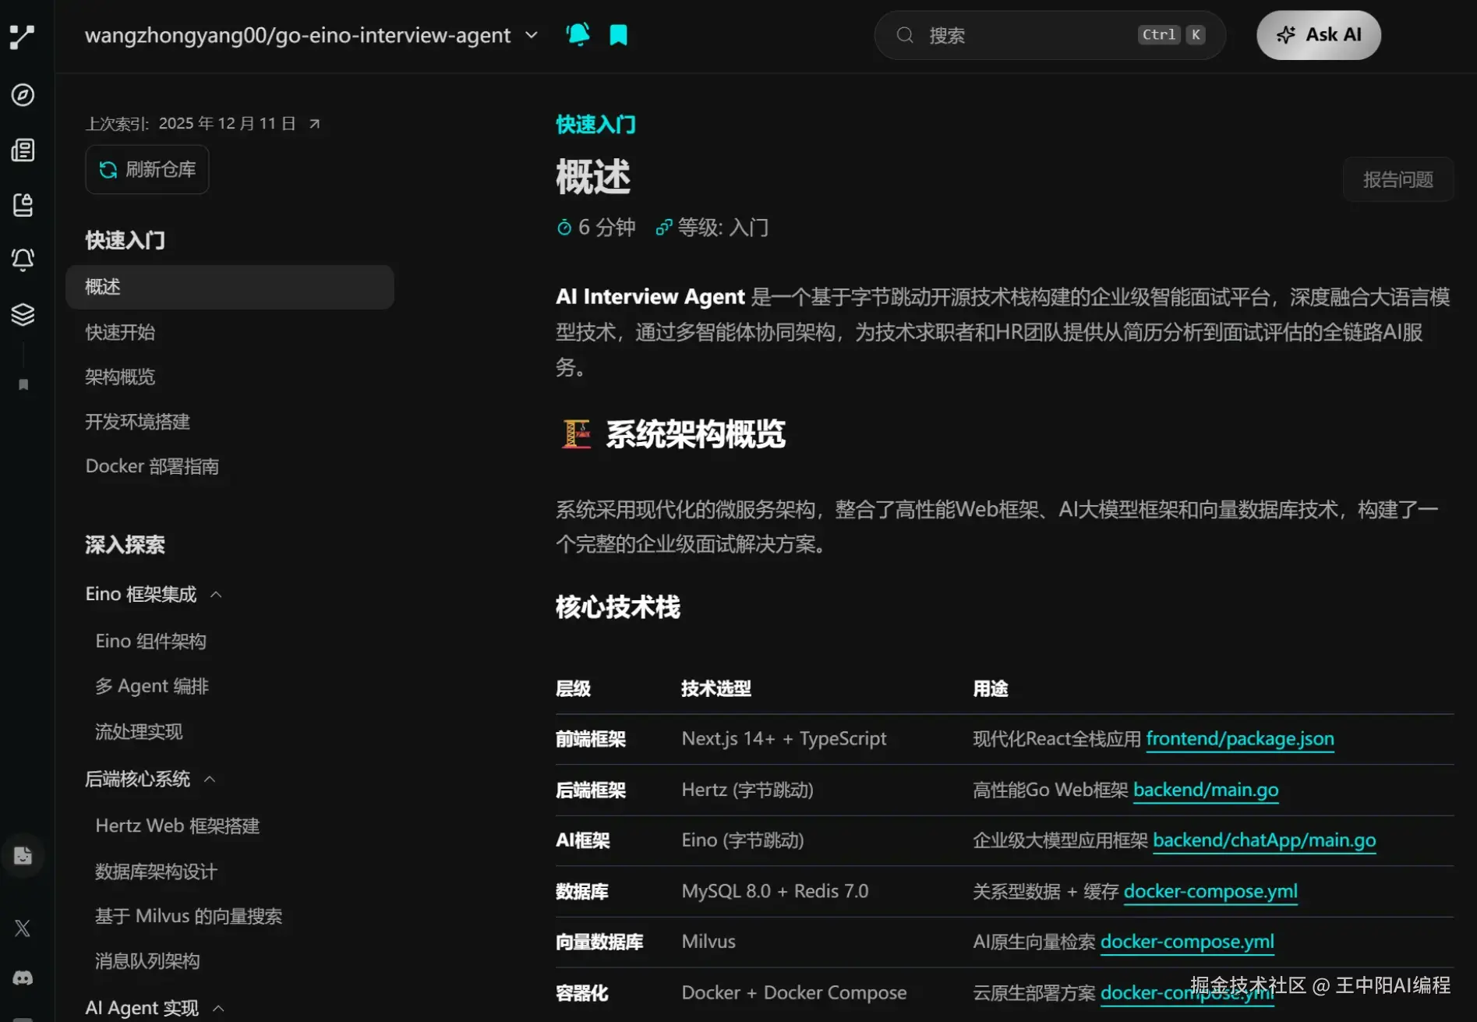Viewport: 1477px width, 1022px height.
Task: Open 开发环境搭建 in the sidebar
Action: (137, 422)
